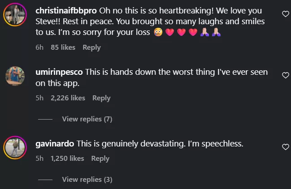
Task: Click the 6h timestamp on christinaifbbpro's comment
Action: coord(39,47)
